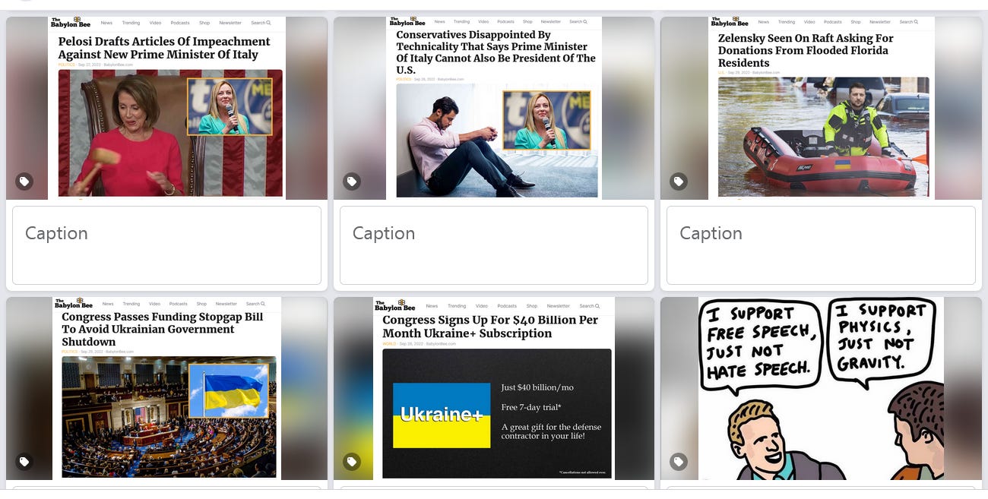The image size is (988, 499).
Task: Click the tag icon on the Ukraine+ Subscription image
Action: [351, 462]
